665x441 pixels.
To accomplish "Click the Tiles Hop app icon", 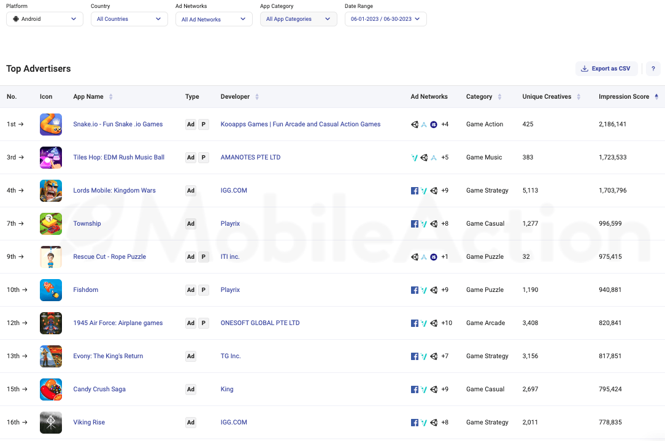I will point(51,157).
